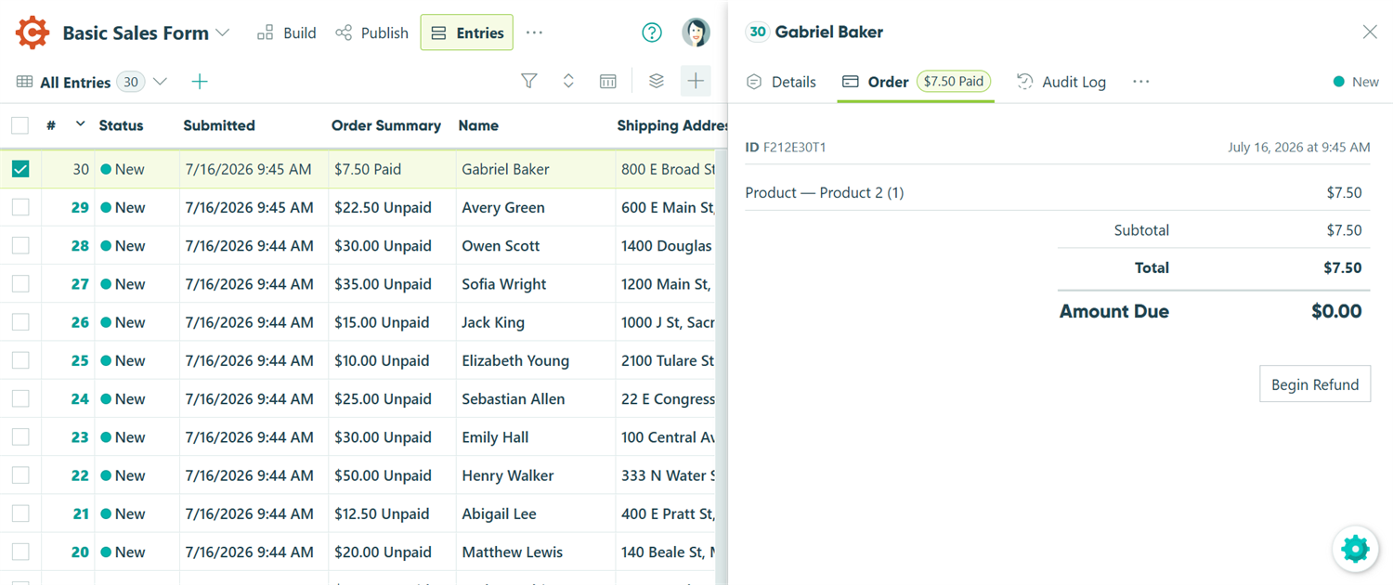
Task: Click the teal settings gear button
Action: (1355, 549)
